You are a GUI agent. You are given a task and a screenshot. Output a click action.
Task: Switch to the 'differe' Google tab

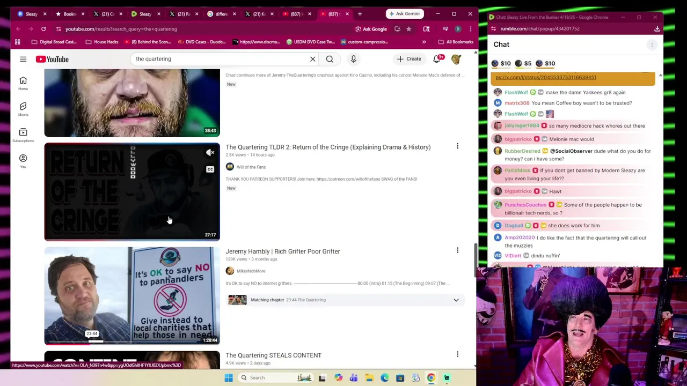click(218, 14)
